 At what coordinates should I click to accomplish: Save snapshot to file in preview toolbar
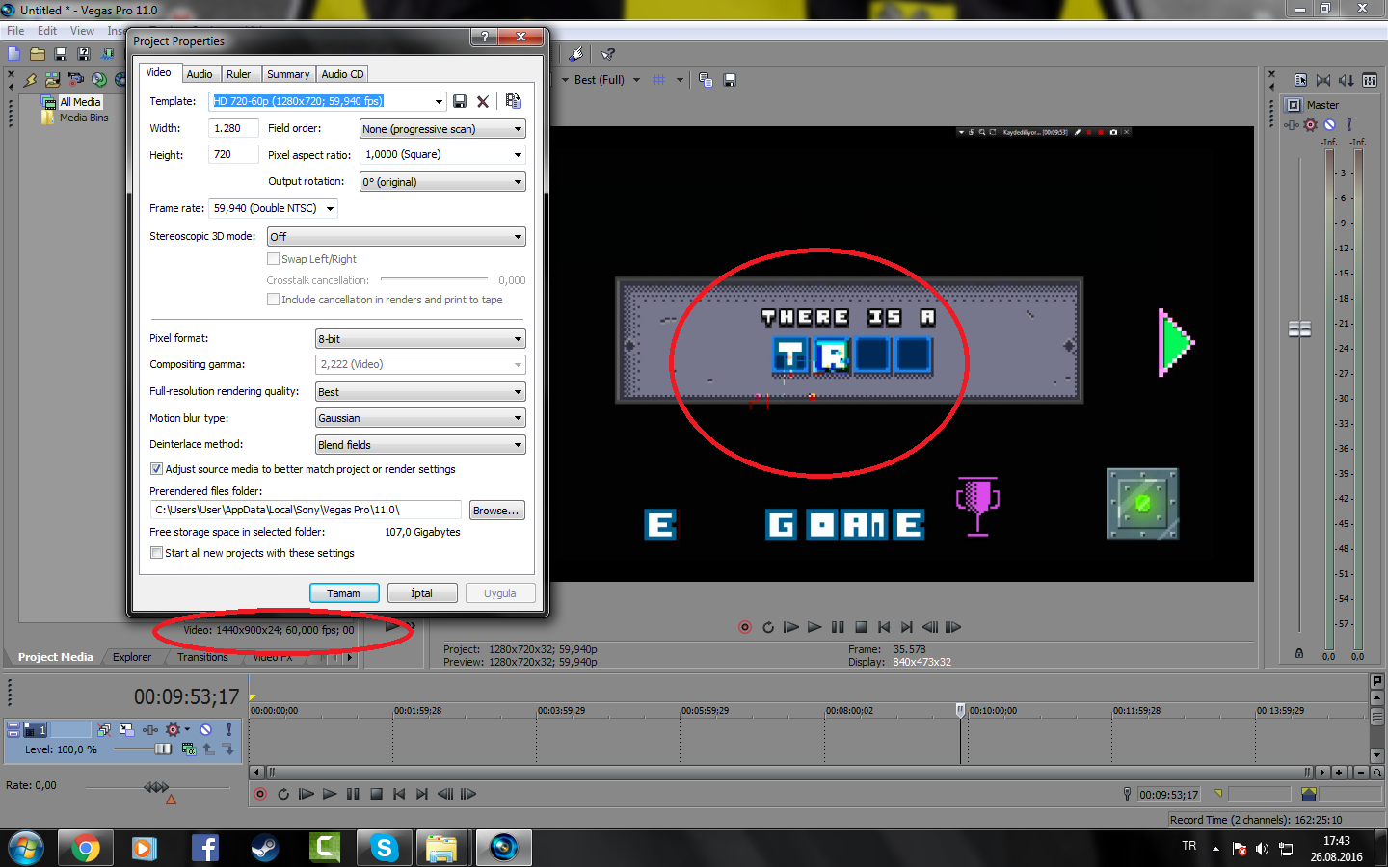730,80
